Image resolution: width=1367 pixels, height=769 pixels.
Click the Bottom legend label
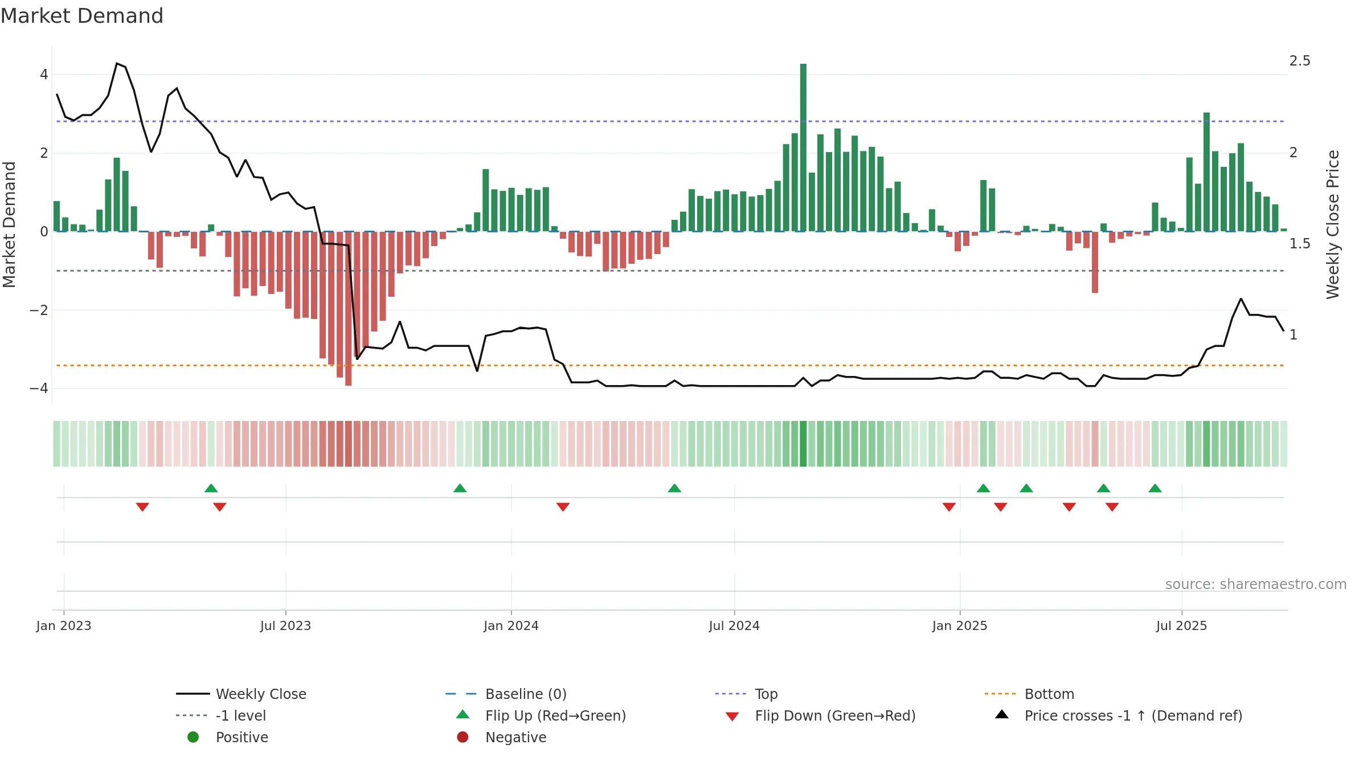click(1049, 694)
